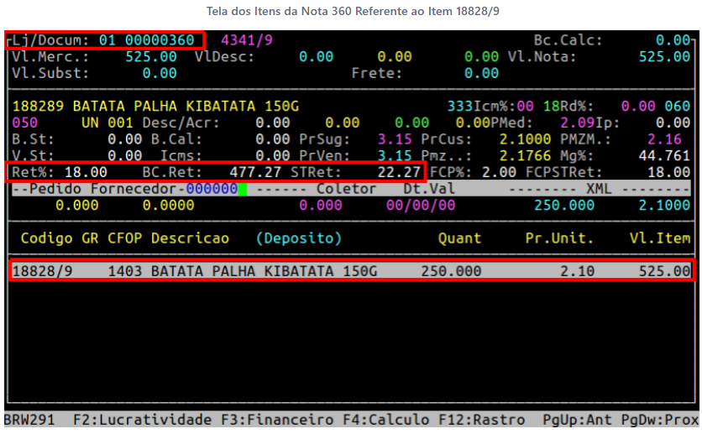Click the Vl.Item column header
The width and height of the screenshot is (702, 434).
pos(660,238)
